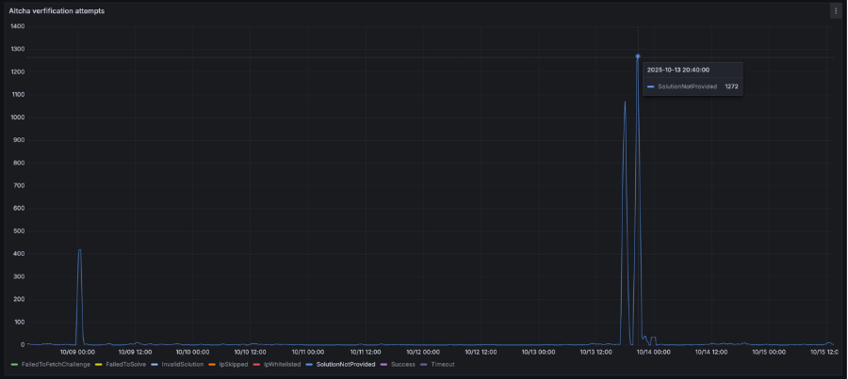Toggle the FailedToSolve legend series
The height and width of the screenshot is (379, 848).
tap(127, 364)
